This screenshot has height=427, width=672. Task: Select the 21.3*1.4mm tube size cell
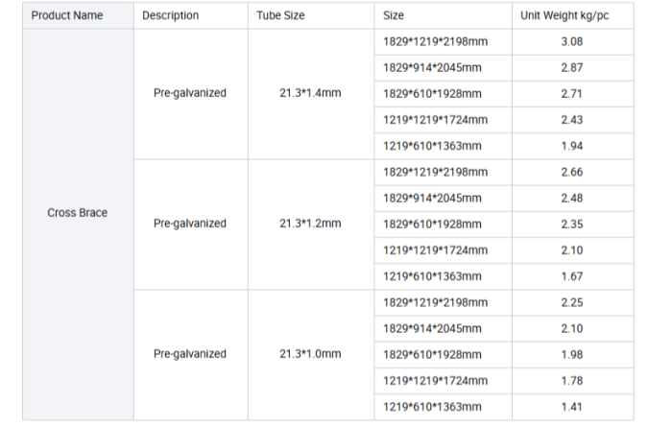311,93
